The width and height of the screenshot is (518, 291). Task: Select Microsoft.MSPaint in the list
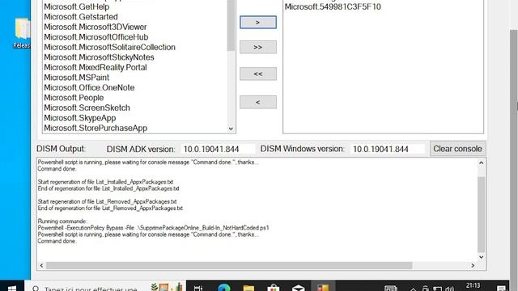point(76,78)
